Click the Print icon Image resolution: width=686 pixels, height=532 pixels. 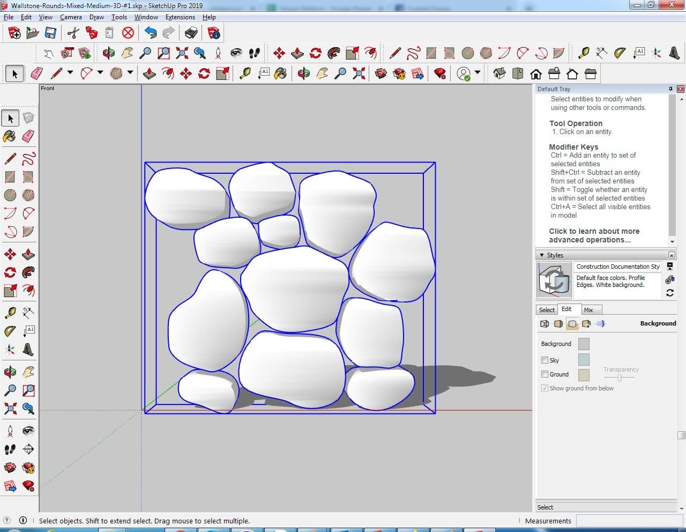[x=191, y=33]
